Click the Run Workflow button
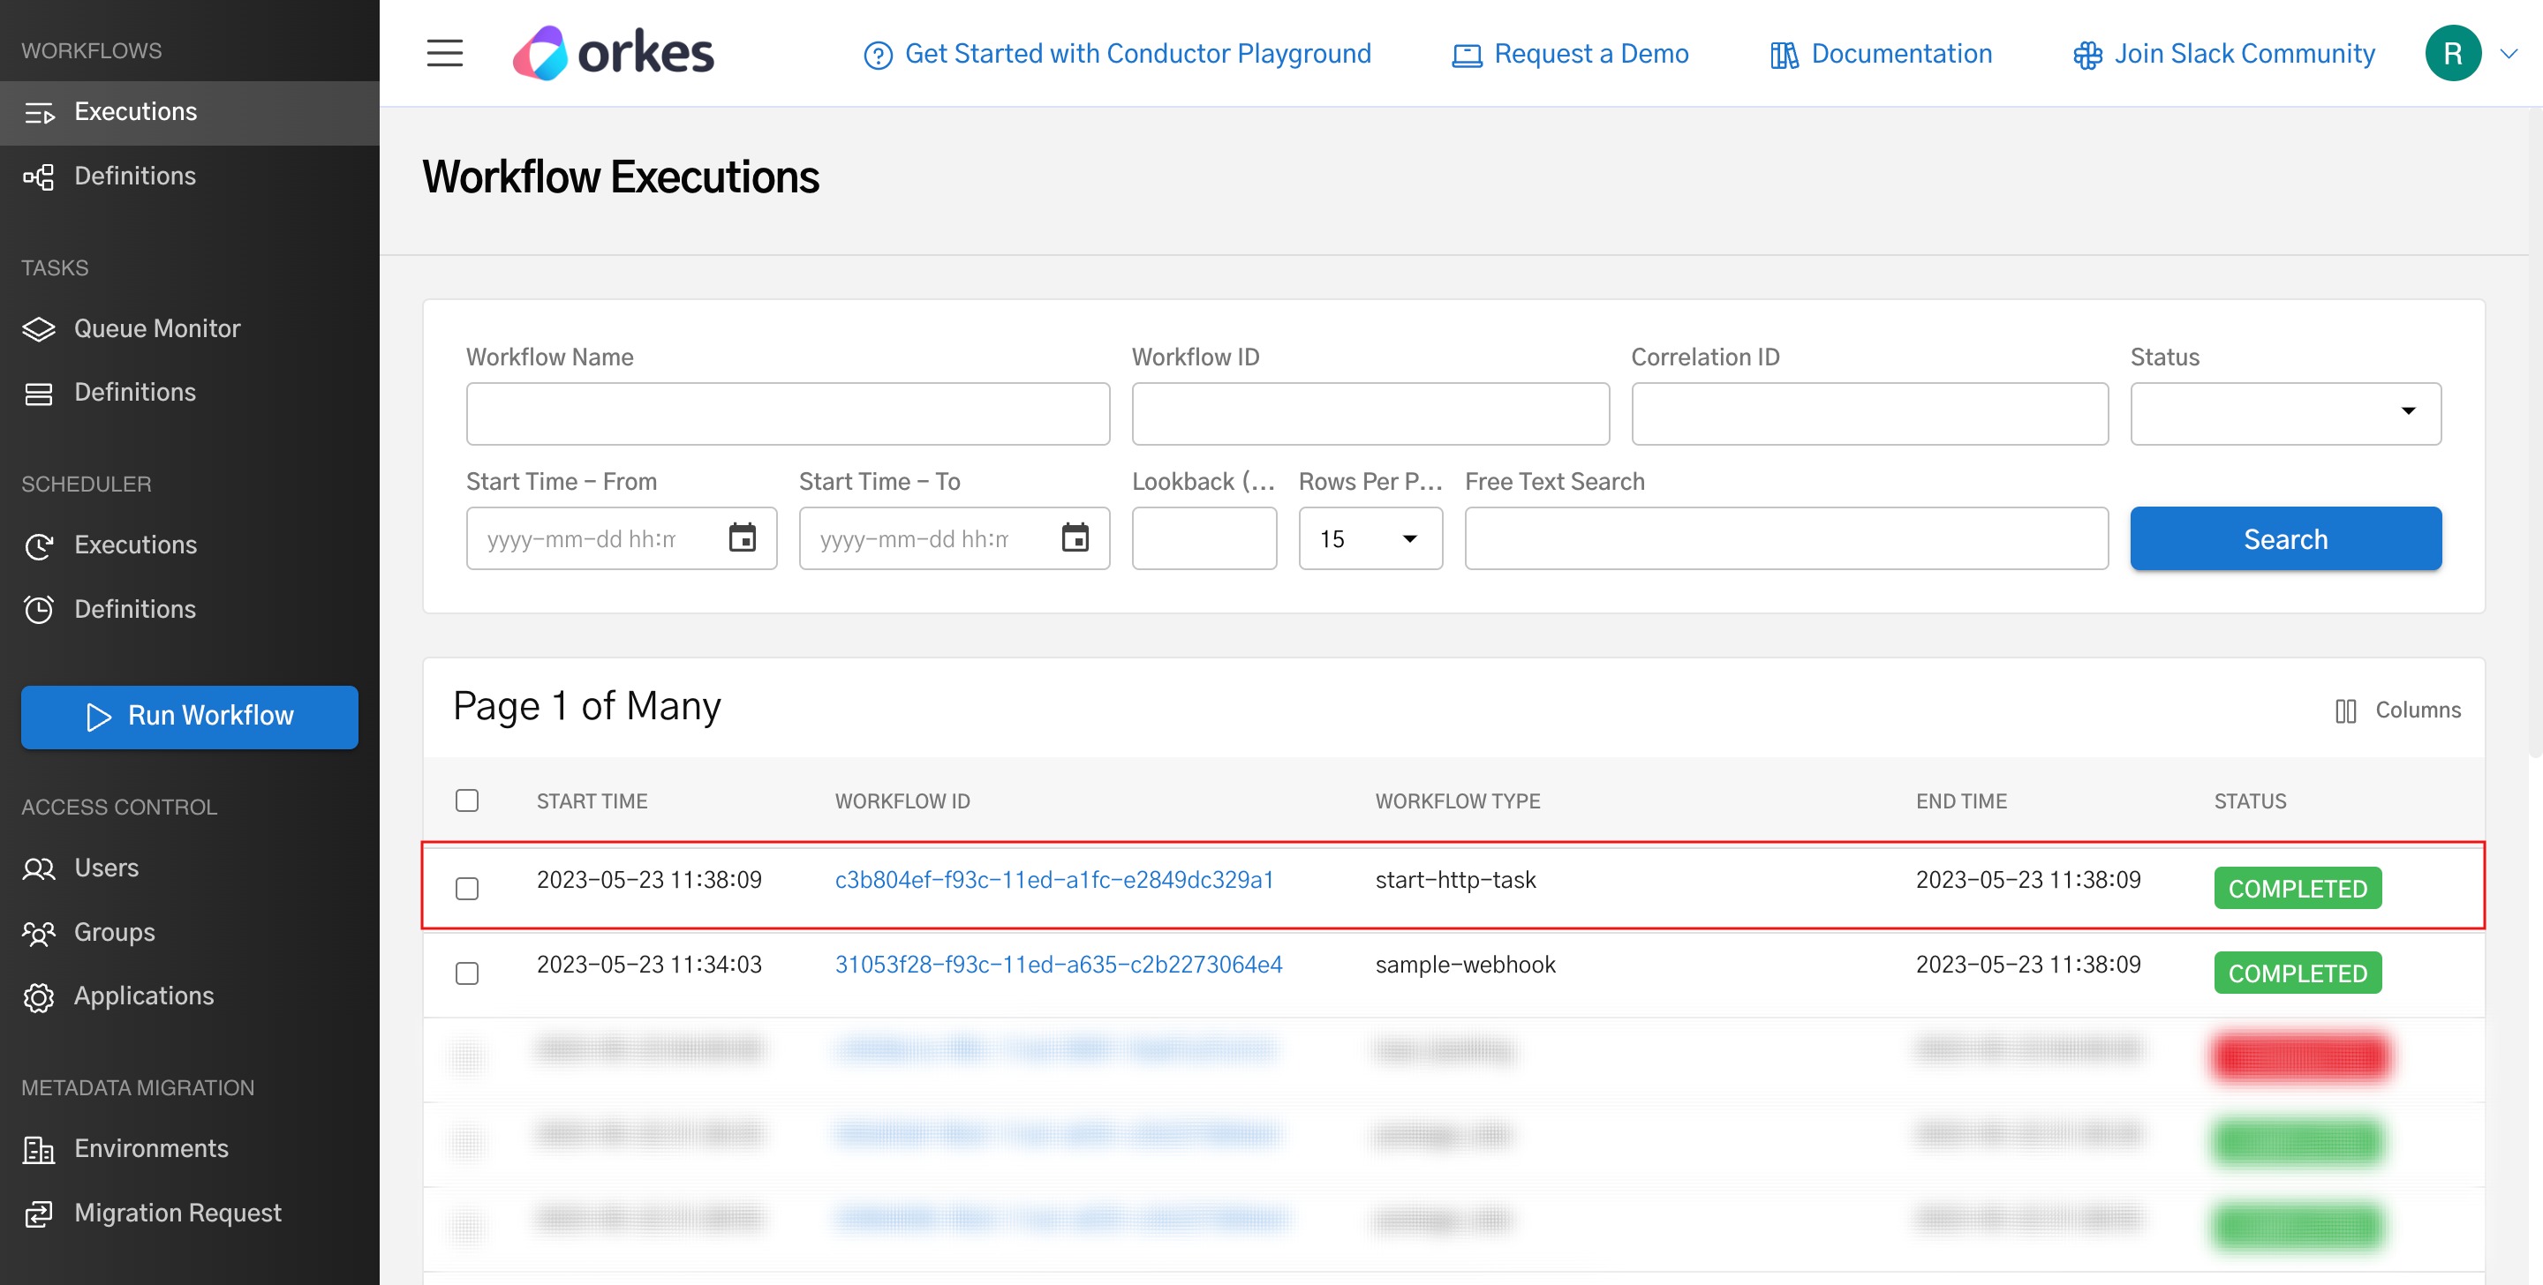This screenshot has width=2543, height=1285. coord(189,717)
